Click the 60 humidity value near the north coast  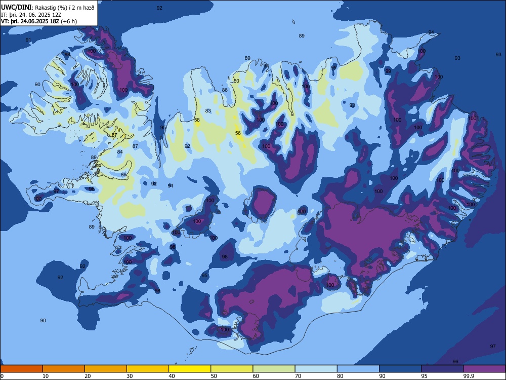pyautogui.click(x=236, y=81)
